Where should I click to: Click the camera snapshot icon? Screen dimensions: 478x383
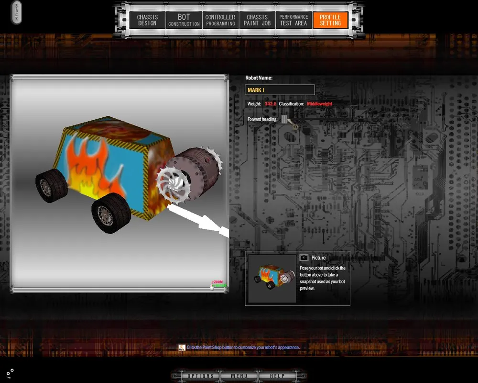pos(304,258)
